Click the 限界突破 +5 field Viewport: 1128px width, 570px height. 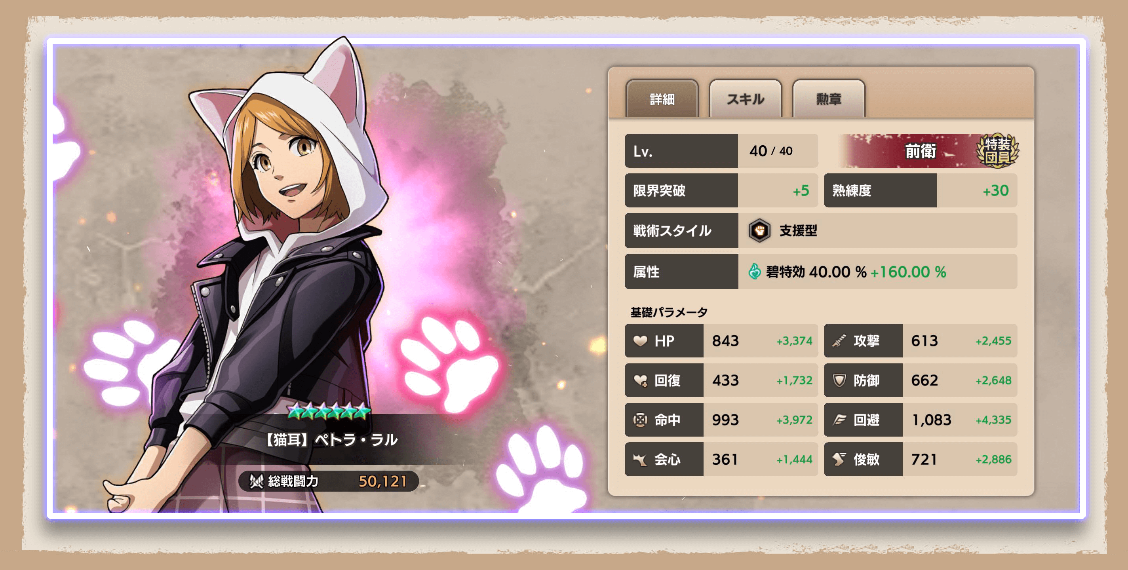pyautogui.click(x=721, y=190)
